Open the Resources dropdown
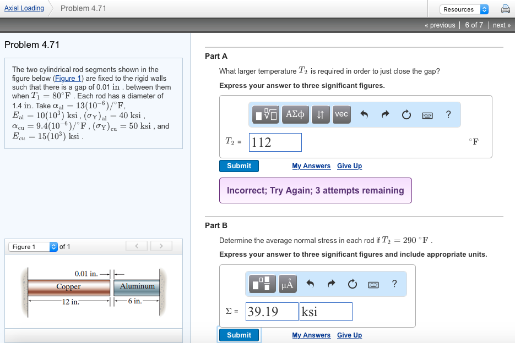Viewport: 515px width, 343px height. 464,9
